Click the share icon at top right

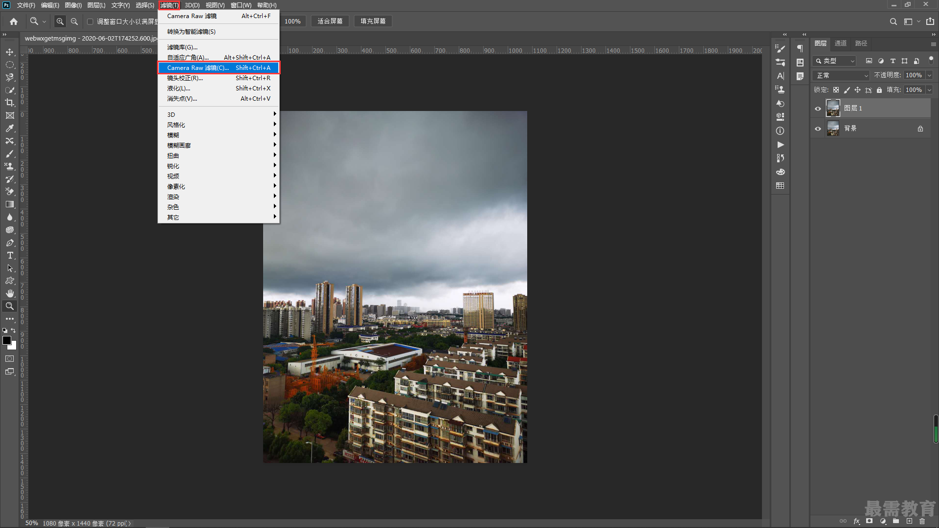[x=930, y=21]
